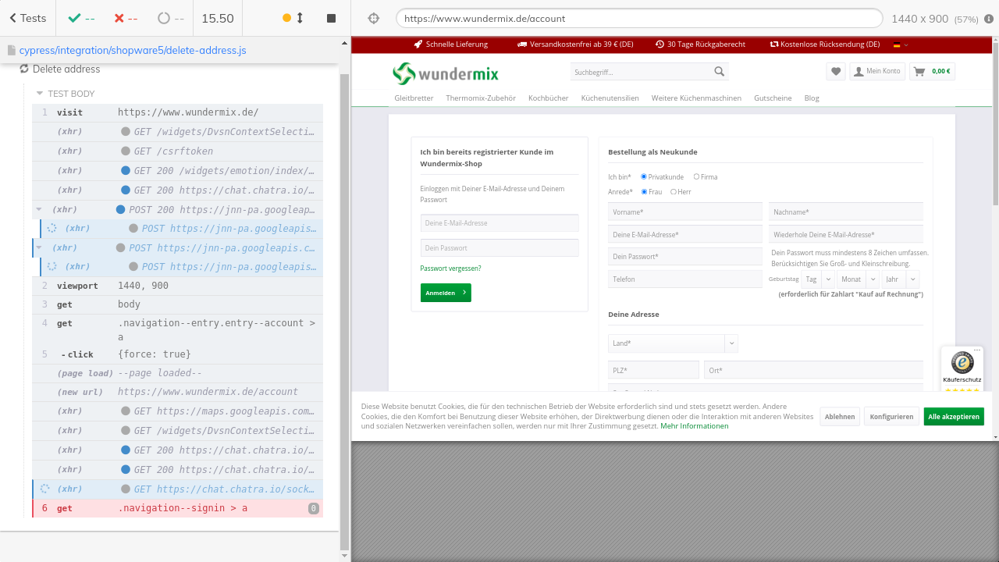Viewport: 999px width, 562px height.
Task: Accept all cookies with Alle akzeptieren
Action: (953, 417)
